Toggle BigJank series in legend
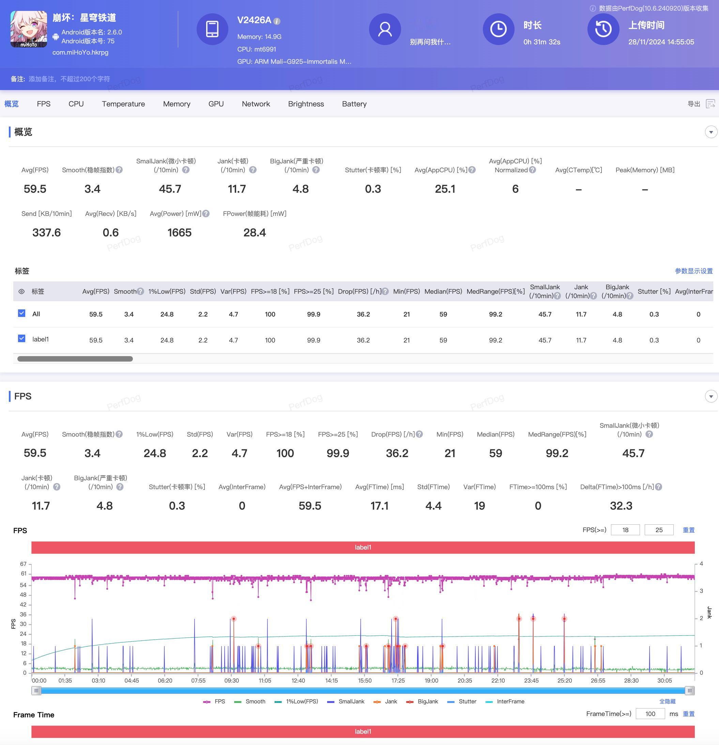Viewport: 719px width, 745px height. point(422,701)
